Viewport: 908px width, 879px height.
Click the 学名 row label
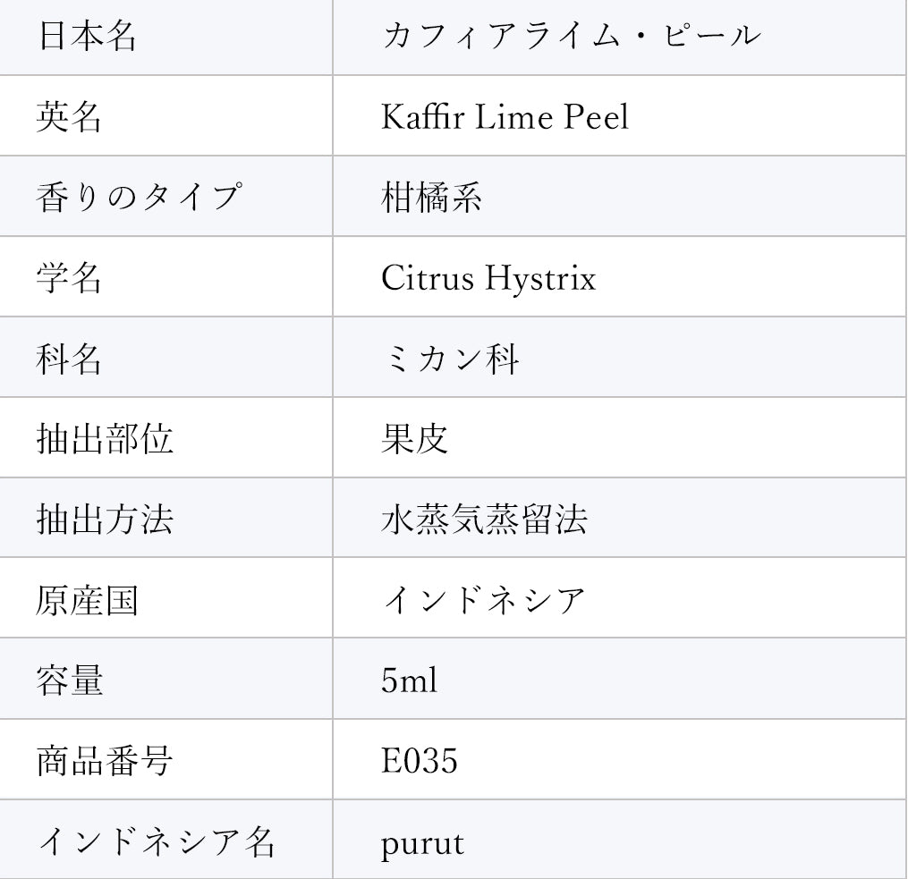tap(69, 277)
